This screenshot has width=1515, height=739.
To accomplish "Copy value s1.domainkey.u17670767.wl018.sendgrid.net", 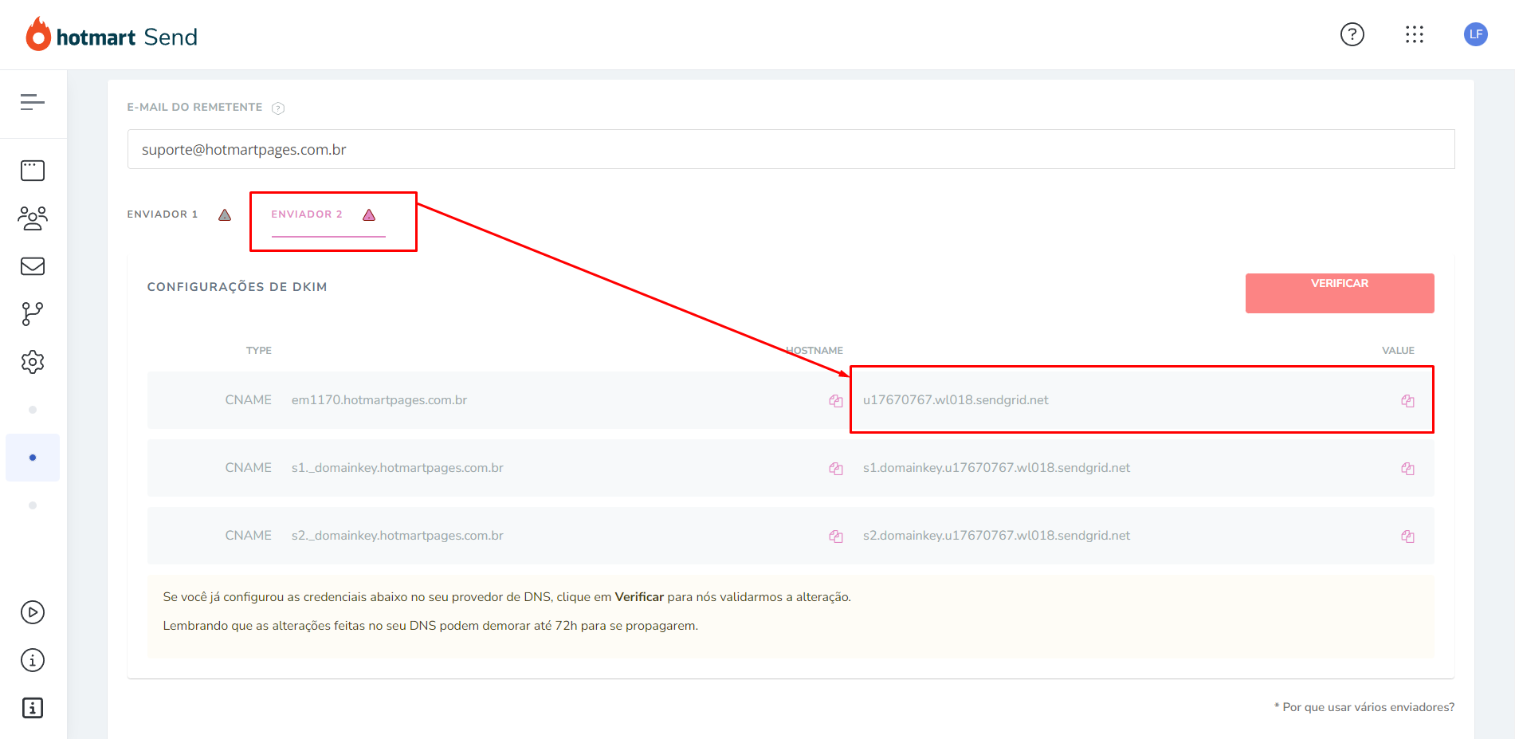I will pos(1408,469).
